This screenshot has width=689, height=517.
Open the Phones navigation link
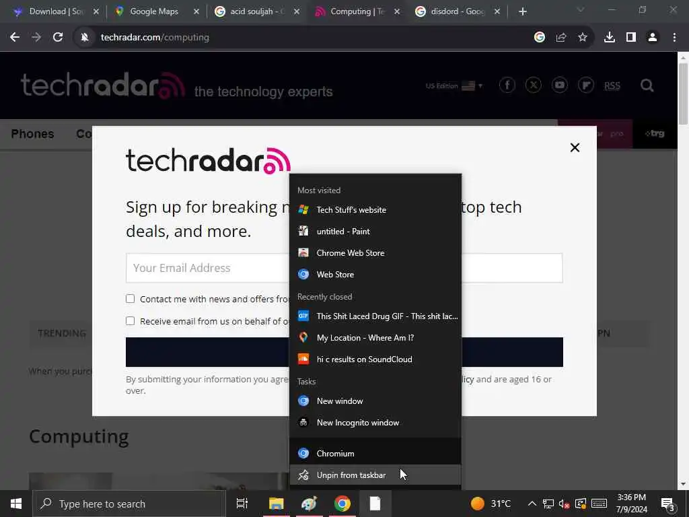coord(32,134)
